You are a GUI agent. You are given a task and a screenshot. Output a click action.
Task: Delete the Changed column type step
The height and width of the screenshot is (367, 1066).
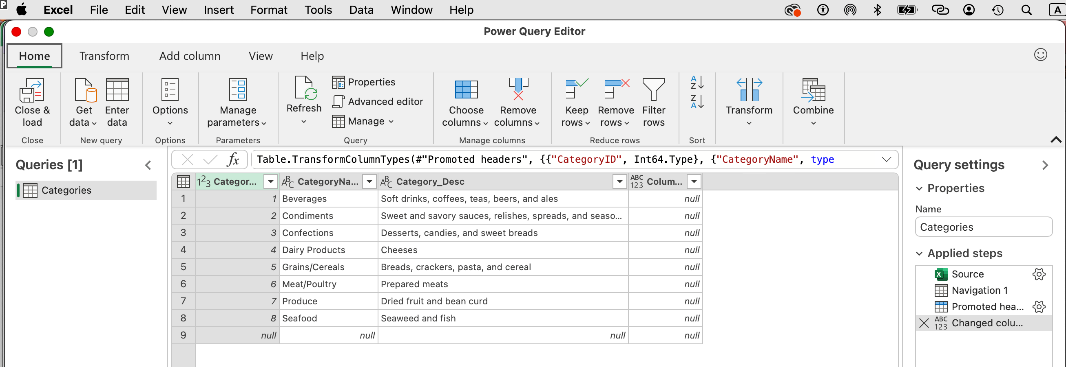[924, 323]
